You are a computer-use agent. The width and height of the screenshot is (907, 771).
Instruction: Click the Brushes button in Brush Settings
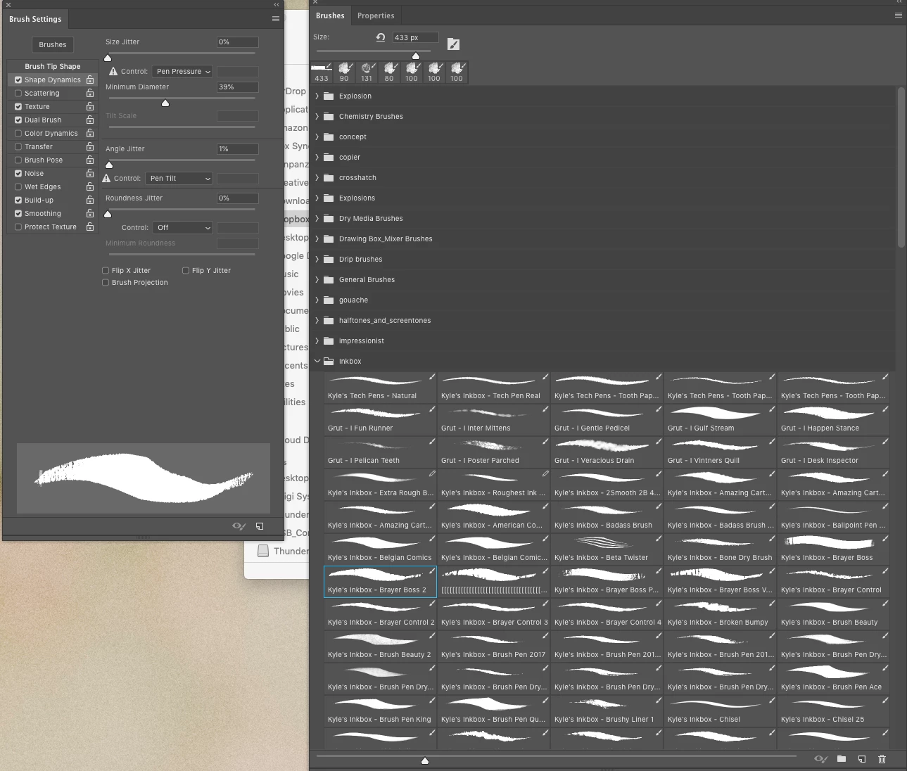pyautogui.click(x=53, y=44)
